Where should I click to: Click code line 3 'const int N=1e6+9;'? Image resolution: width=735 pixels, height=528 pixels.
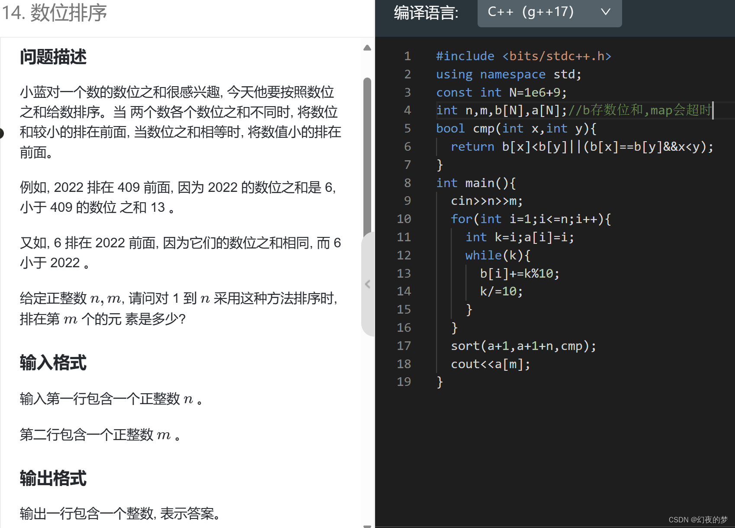pyautogui.click(x=501, y=93)
